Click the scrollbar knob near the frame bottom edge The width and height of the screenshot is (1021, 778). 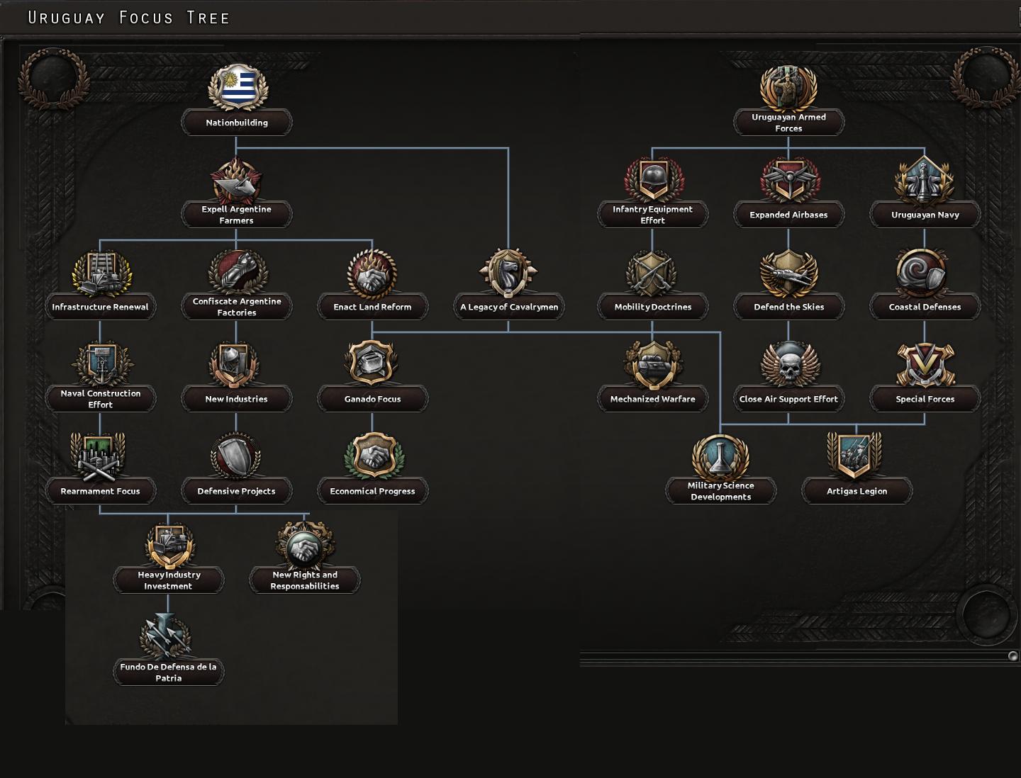coord(1012,656)
